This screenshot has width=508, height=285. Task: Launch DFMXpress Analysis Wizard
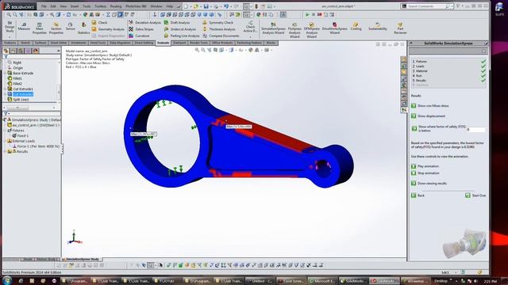tap(311, 30)
